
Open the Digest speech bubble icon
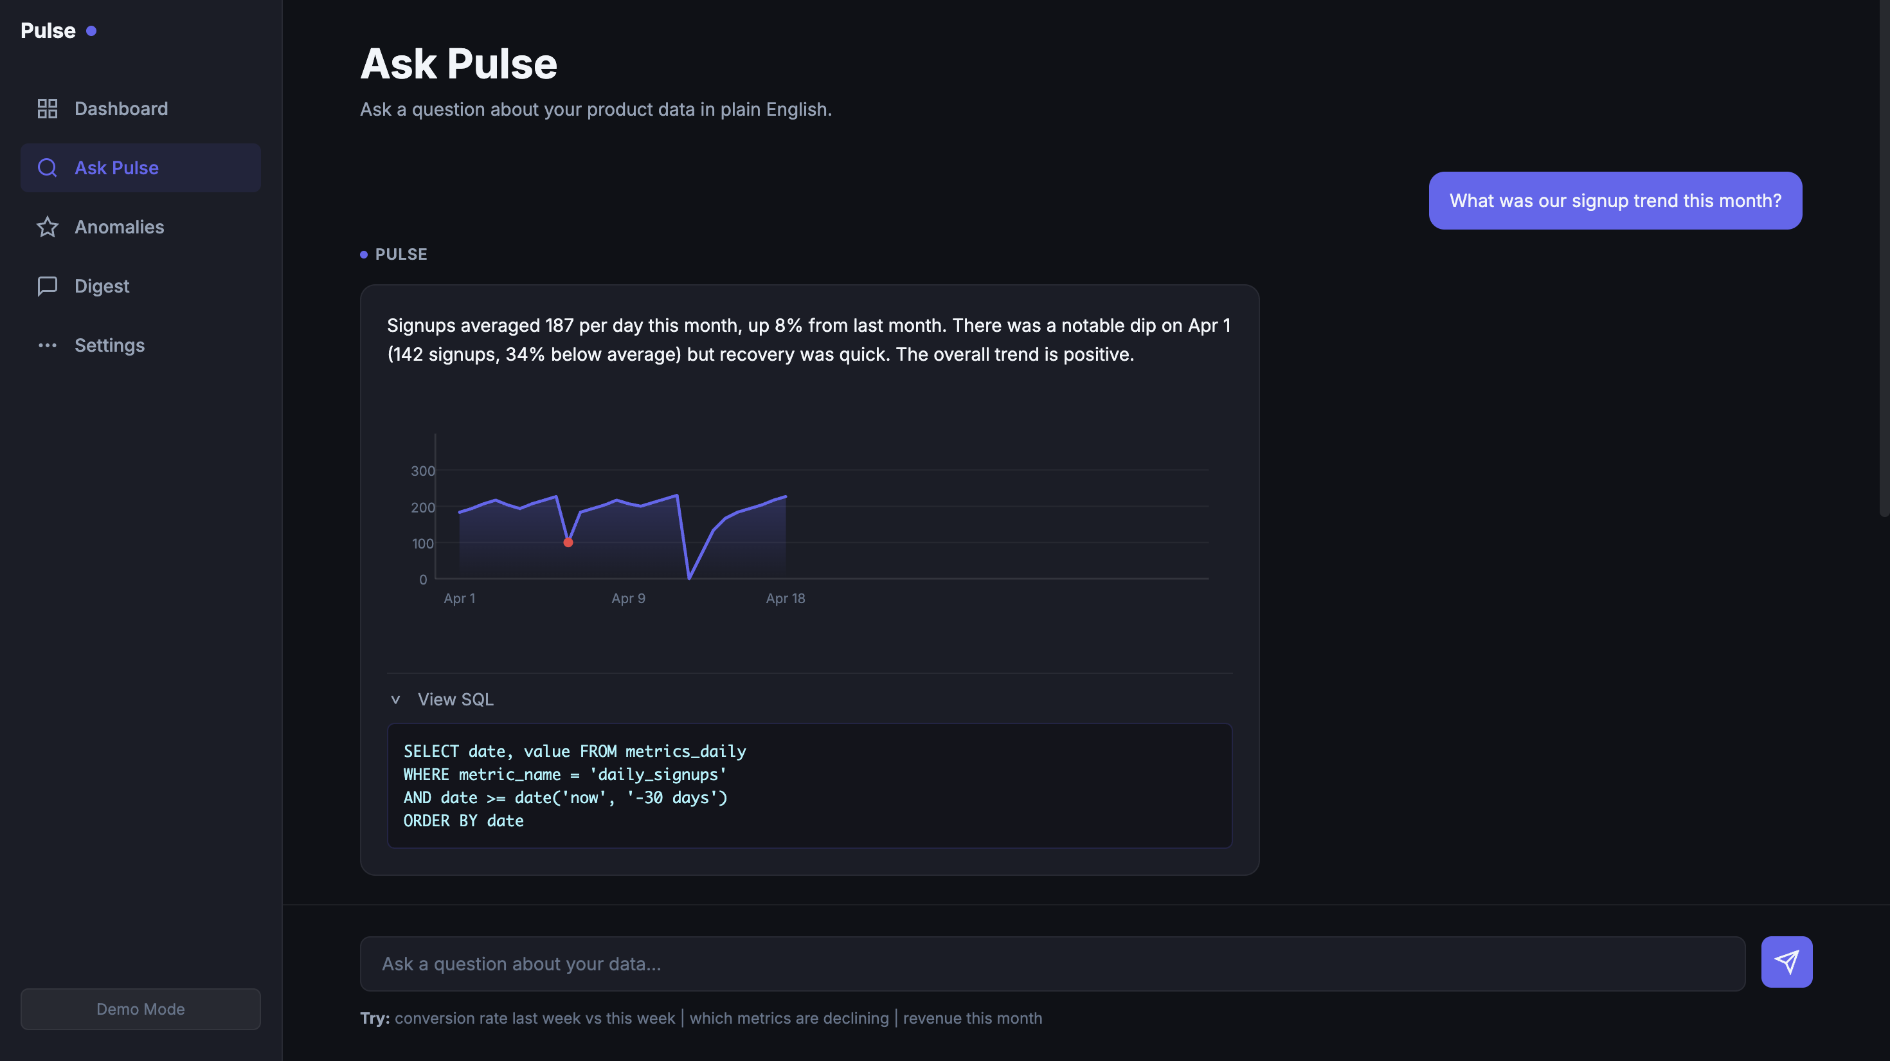(x=47, y=286)
